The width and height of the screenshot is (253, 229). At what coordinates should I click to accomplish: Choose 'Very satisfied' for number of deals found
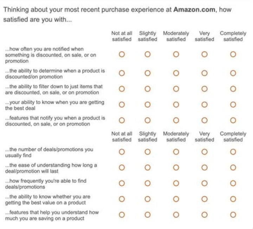pos(204,152)
